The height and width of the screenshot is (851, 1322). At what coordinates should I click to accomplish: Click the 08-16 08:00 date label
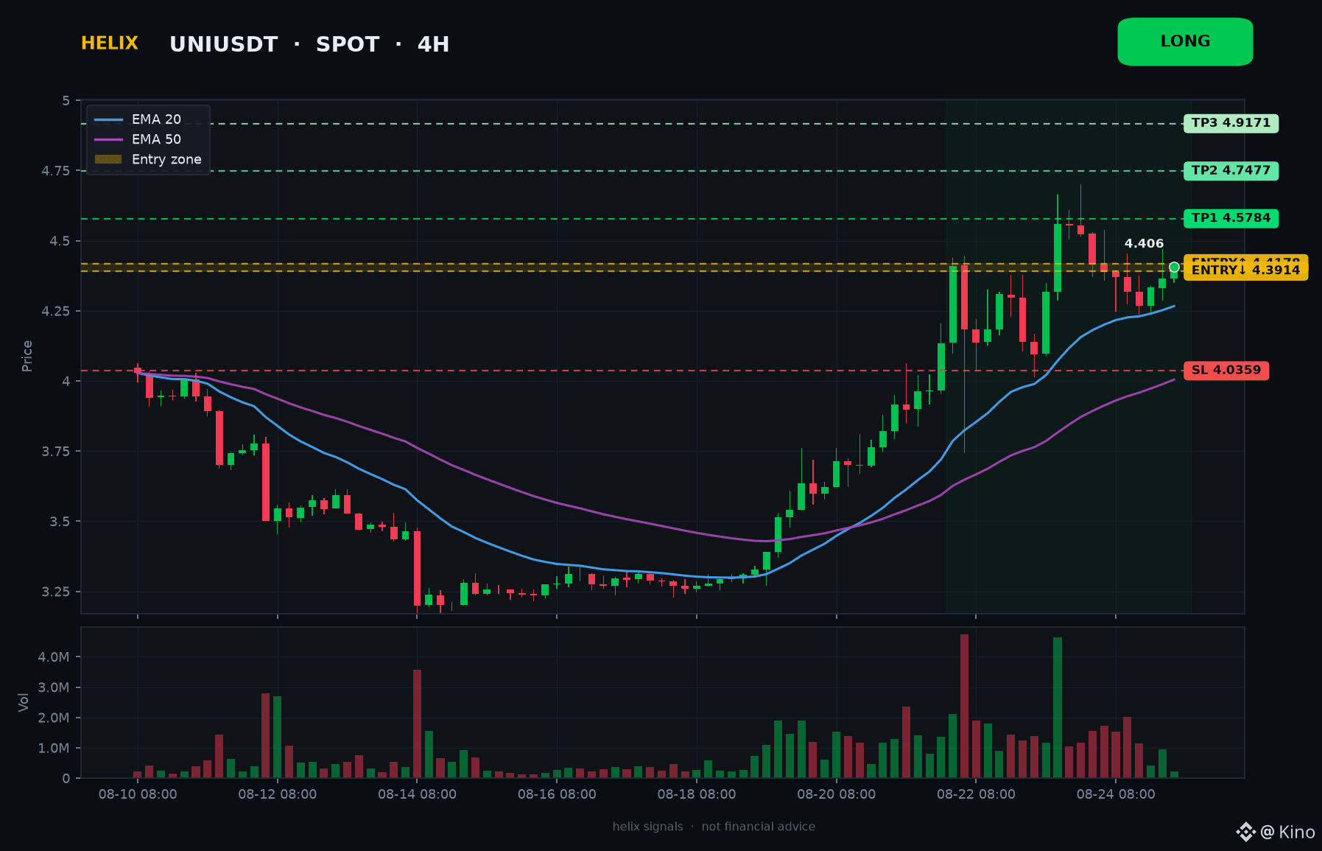[557, 794]
